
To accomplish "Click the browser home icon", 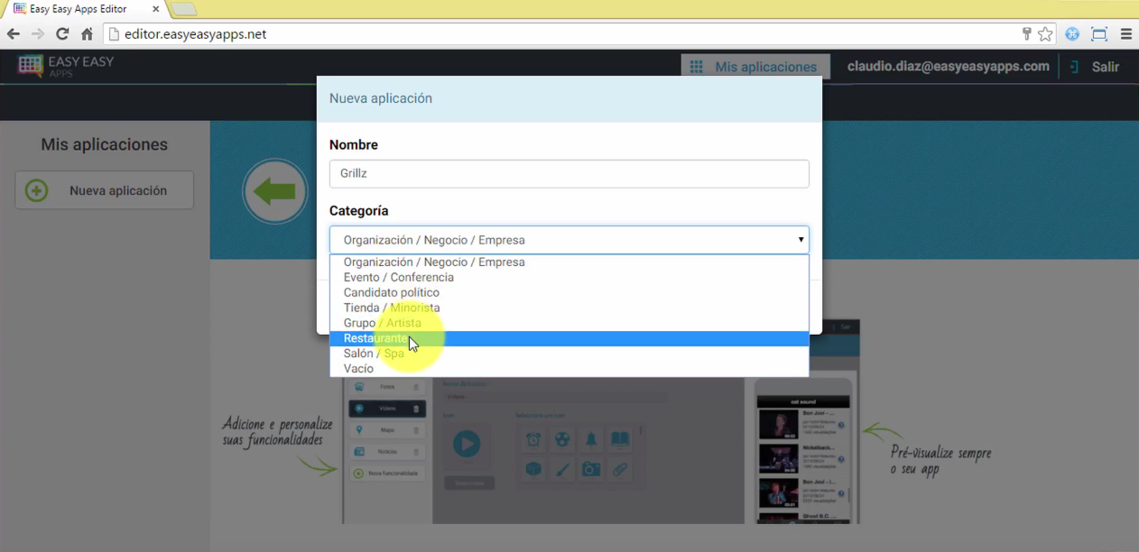I will pos(87,34).
